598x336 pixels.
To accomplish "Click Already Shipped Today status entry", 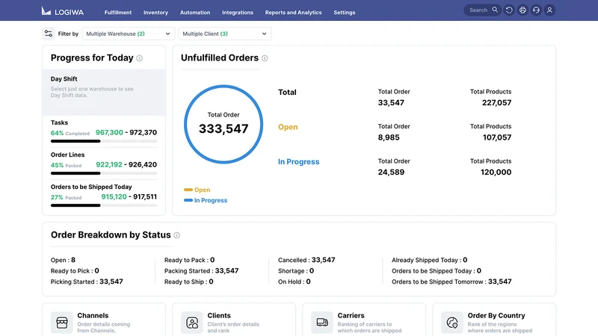I will (x=429, y=260).
